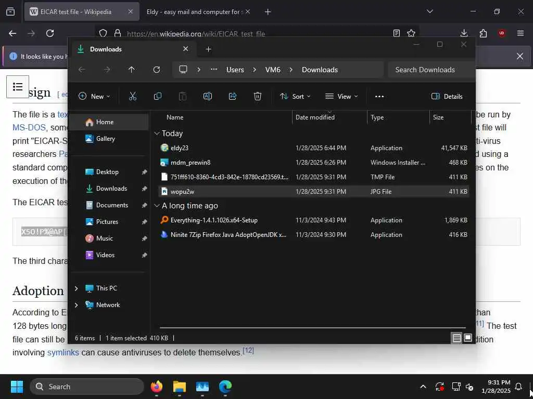
Task: Open the Firefox extensions puzzle icon
Action: click(x=483, y=33)
